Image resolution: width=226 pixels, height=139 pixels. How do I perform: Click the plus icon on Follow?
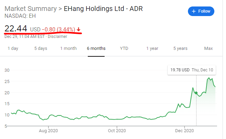pos(194,11)
